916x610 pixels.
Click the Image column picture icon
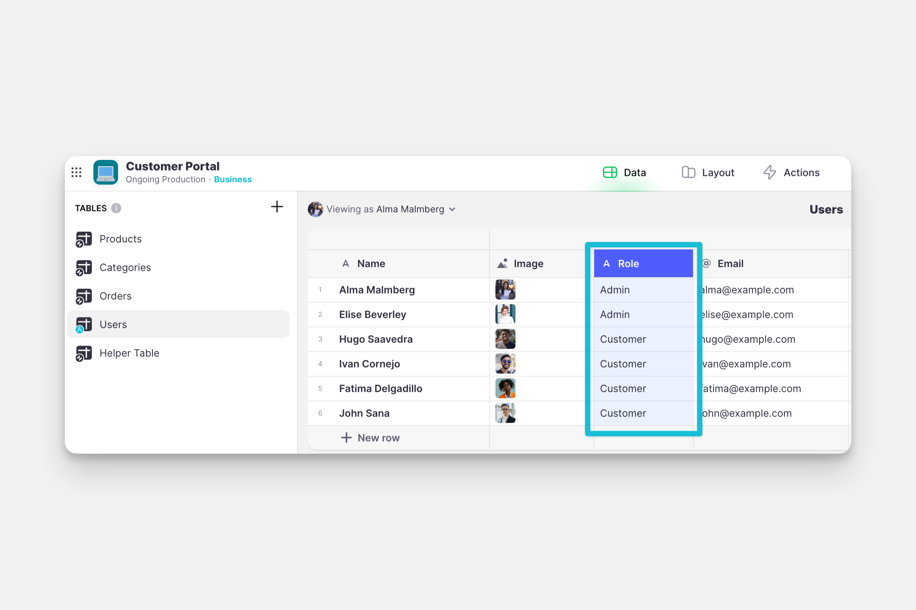503,263
